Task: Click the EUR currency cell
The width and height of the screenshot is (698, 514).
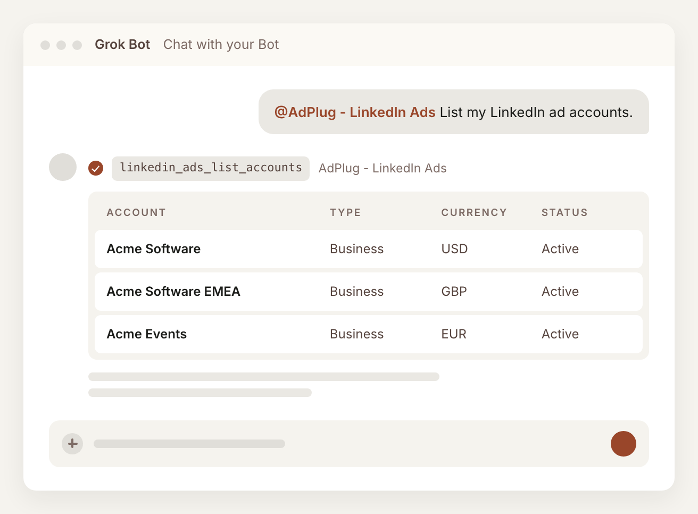Action: click(454, 334)
